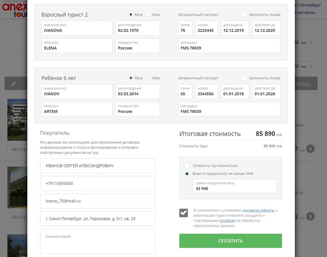Click the Комментарий text area
This screenshot has height=257, width=327.
[x=98, y=241]
